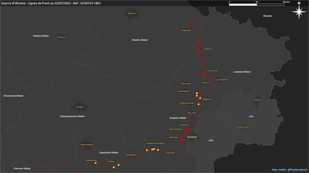Click the red marker near Velyka Novosilka
This screenshot has height=173, width=309.
pyautogui.click(x=149, y=150)
